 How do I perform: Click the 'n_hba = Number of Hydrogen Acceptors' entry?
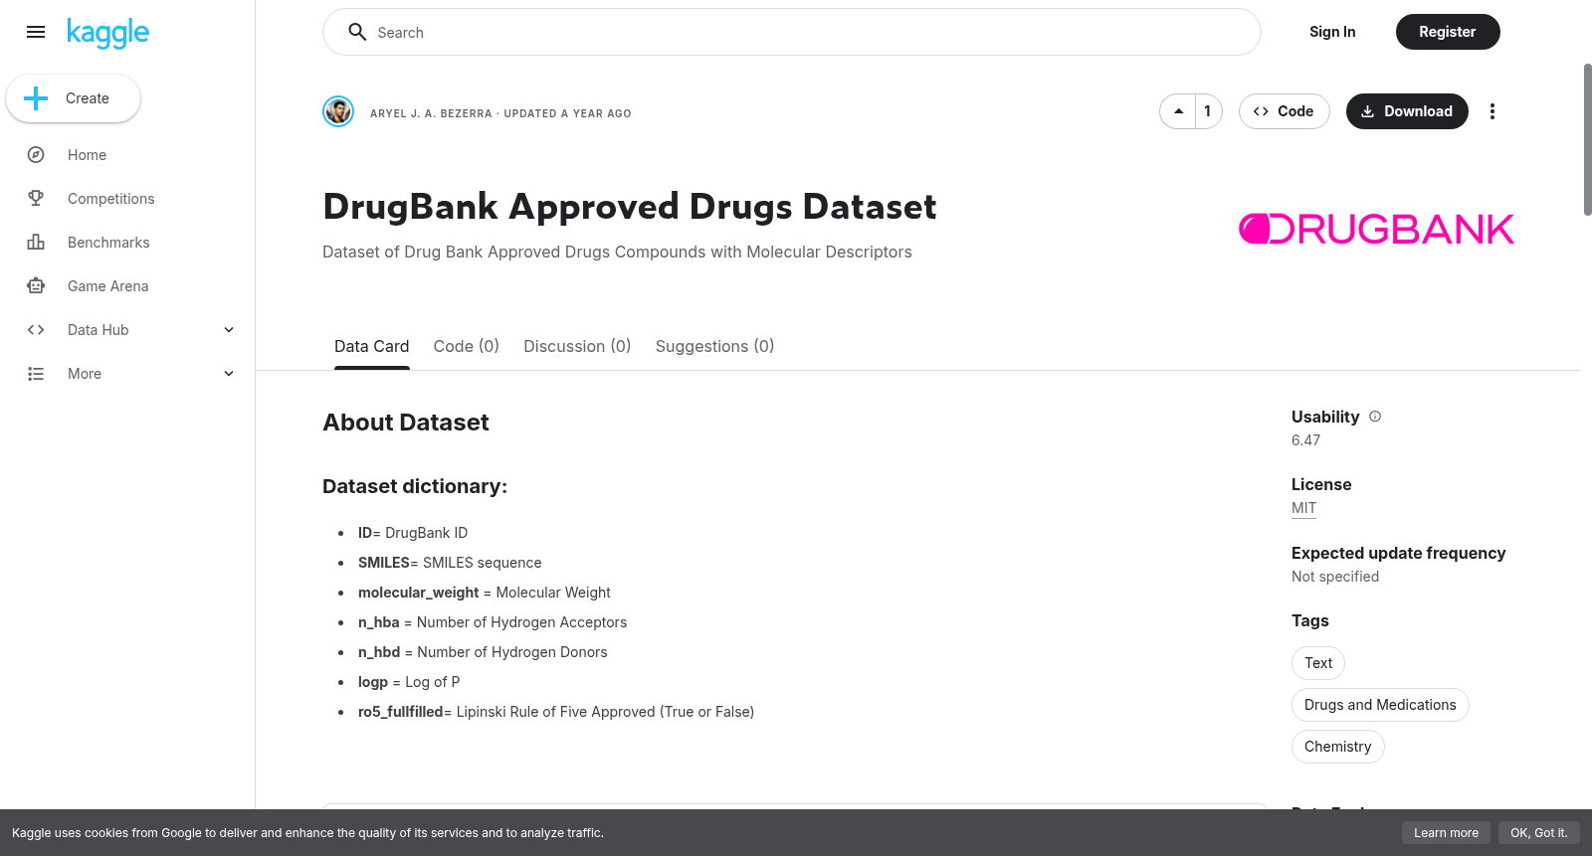click(x=493, y=622)
